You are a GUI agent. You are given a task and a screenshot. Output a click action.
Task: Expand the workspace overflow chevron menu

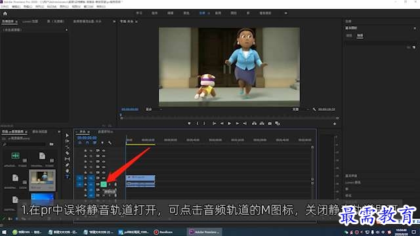tap(286, 13)
